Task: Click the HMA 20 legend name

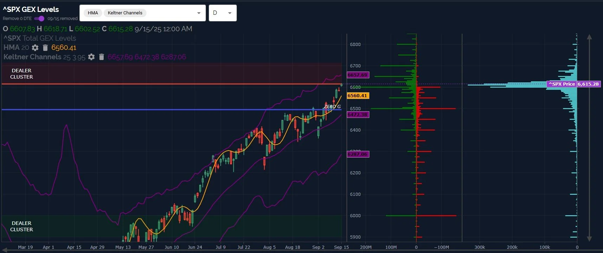Action: click(16, 47)
